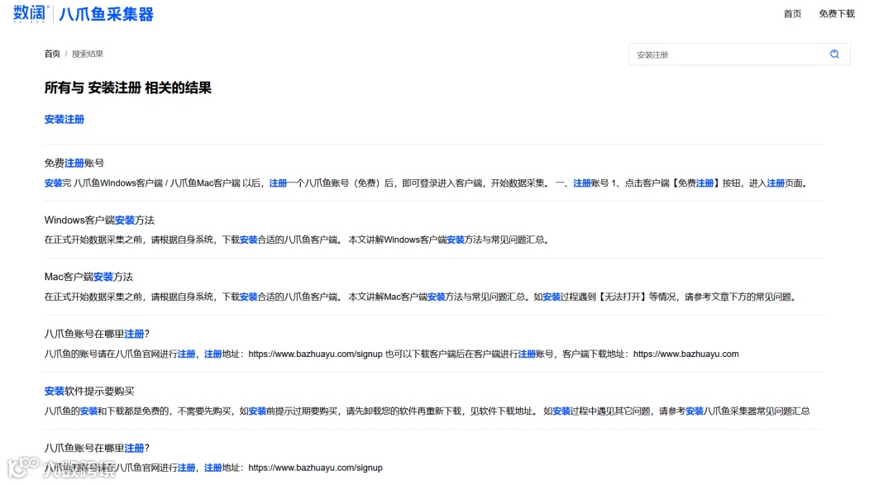Open the 免费注册账号 search result
Viewport: 893px width, 485px height.
coord(73,163)
